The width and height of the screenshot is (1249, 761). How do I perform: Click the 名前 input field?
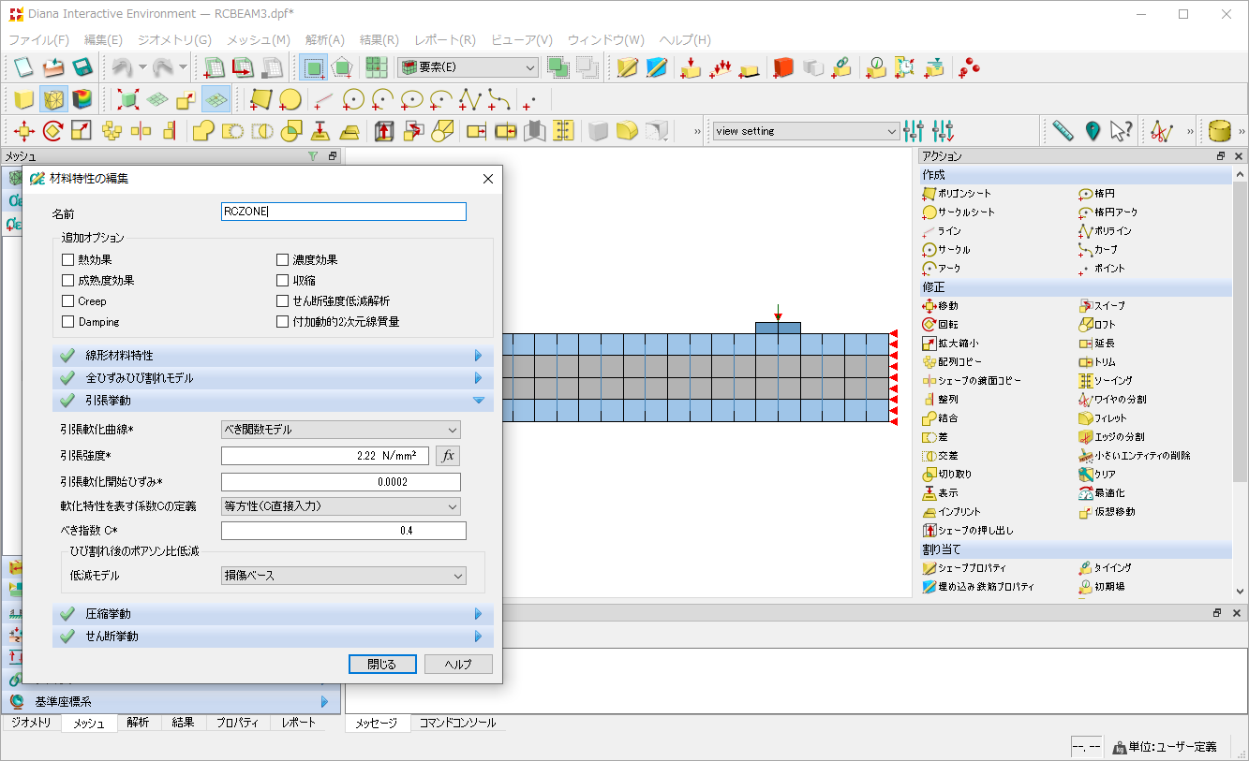click(343, 212)
